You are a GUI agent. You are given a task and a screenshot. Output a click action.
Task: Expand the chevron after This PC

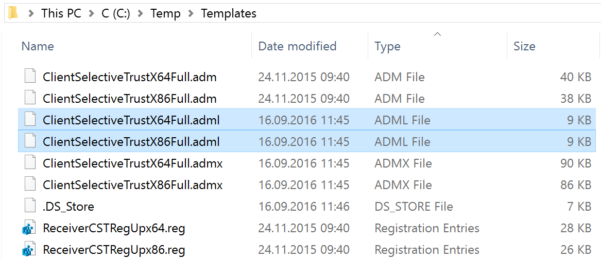[x=91, y=14]
